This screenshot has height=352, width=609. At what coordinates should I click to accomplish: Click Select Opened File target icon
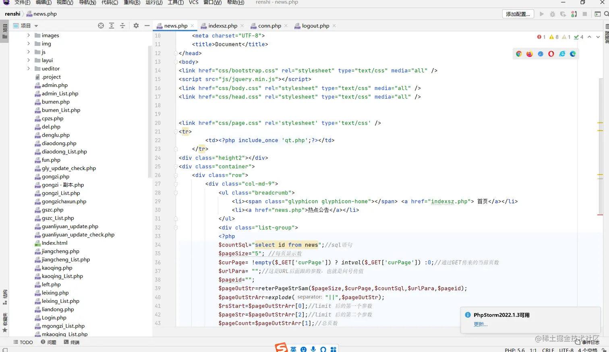101,25
